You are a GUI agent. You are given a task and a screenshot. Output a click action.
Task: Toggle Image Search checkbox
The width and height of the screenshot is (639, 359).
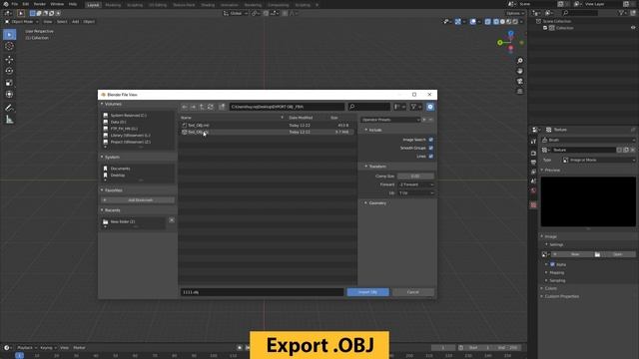(430, 140)
